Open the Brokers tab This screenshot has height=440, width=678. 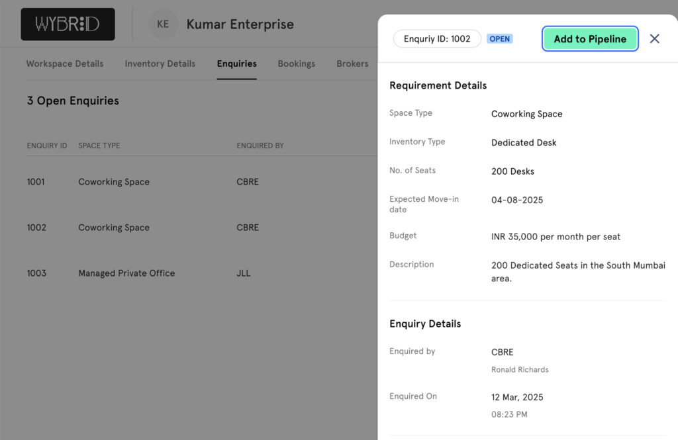[352, 64]
